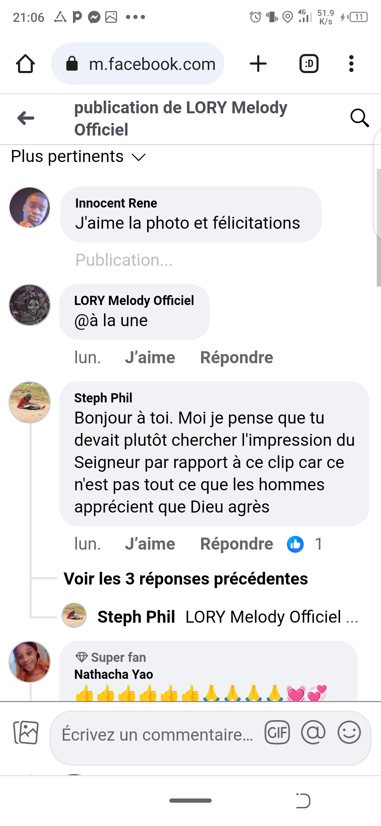This screenshot has width=381, height=826.
Task: Type in 'Écrivez un commentaire' field
Action: 157,735
